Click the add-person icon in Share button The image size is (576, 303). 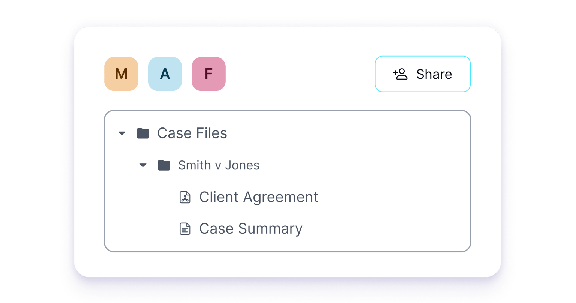(x=400, y=74)
